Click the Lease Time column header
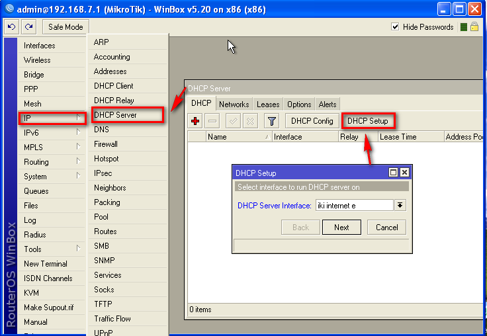This screenshot has width=487, height=336. tap(411, 137)
